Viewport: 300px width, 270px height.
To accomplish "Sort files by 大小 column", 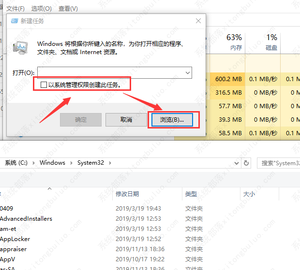I will (x=249, y=194).
